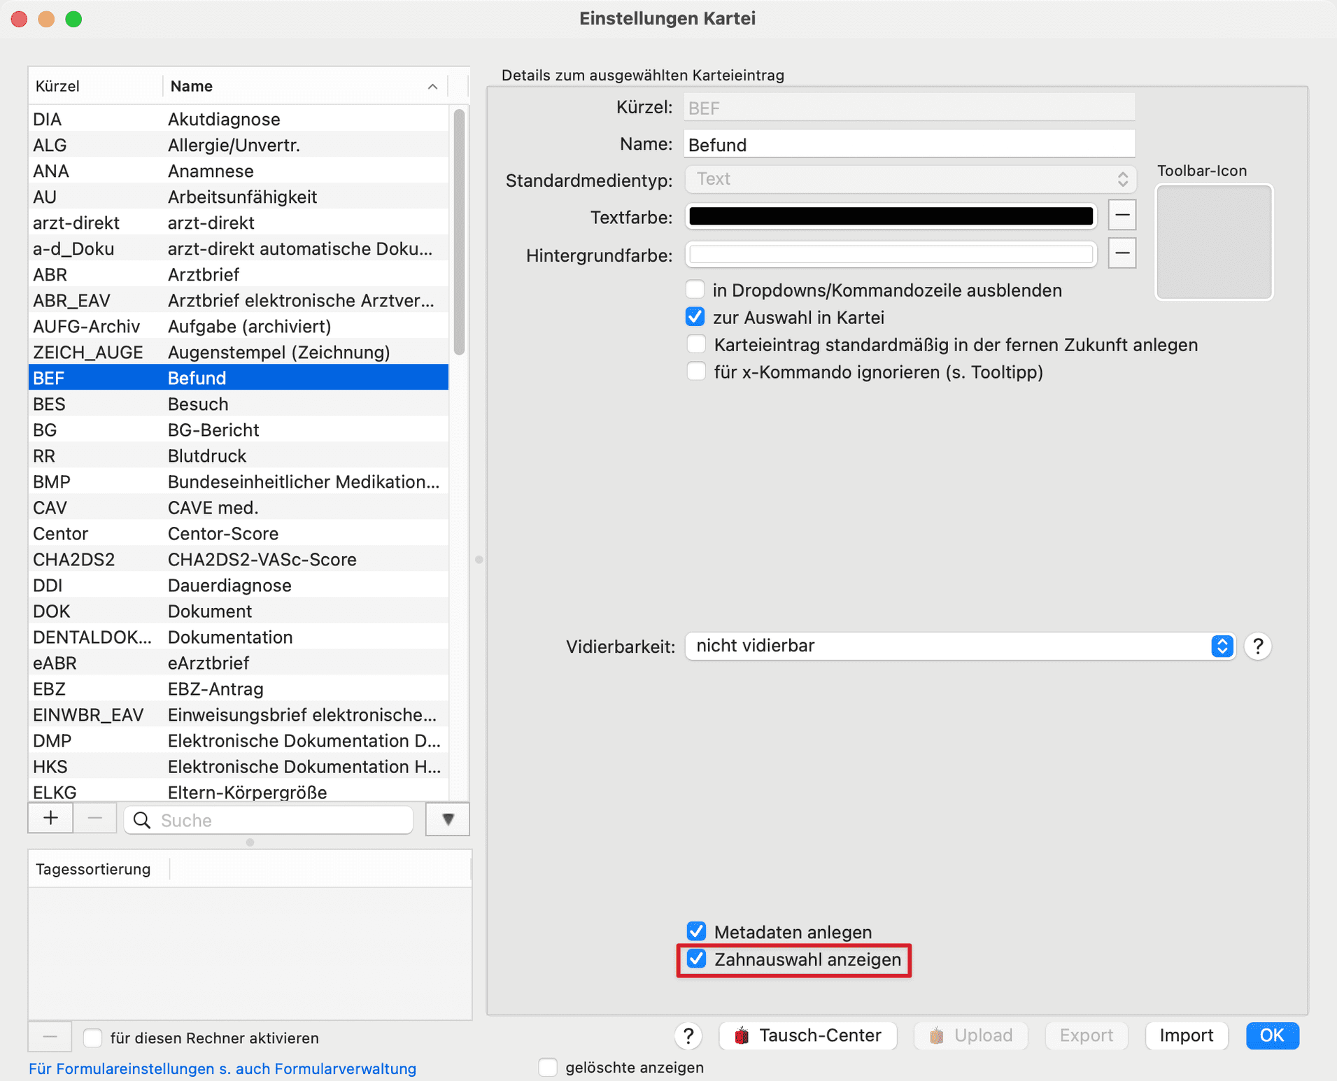
Task: Confirm settings with OK
Action: pyautogui.click(x=1272, y=1036)
